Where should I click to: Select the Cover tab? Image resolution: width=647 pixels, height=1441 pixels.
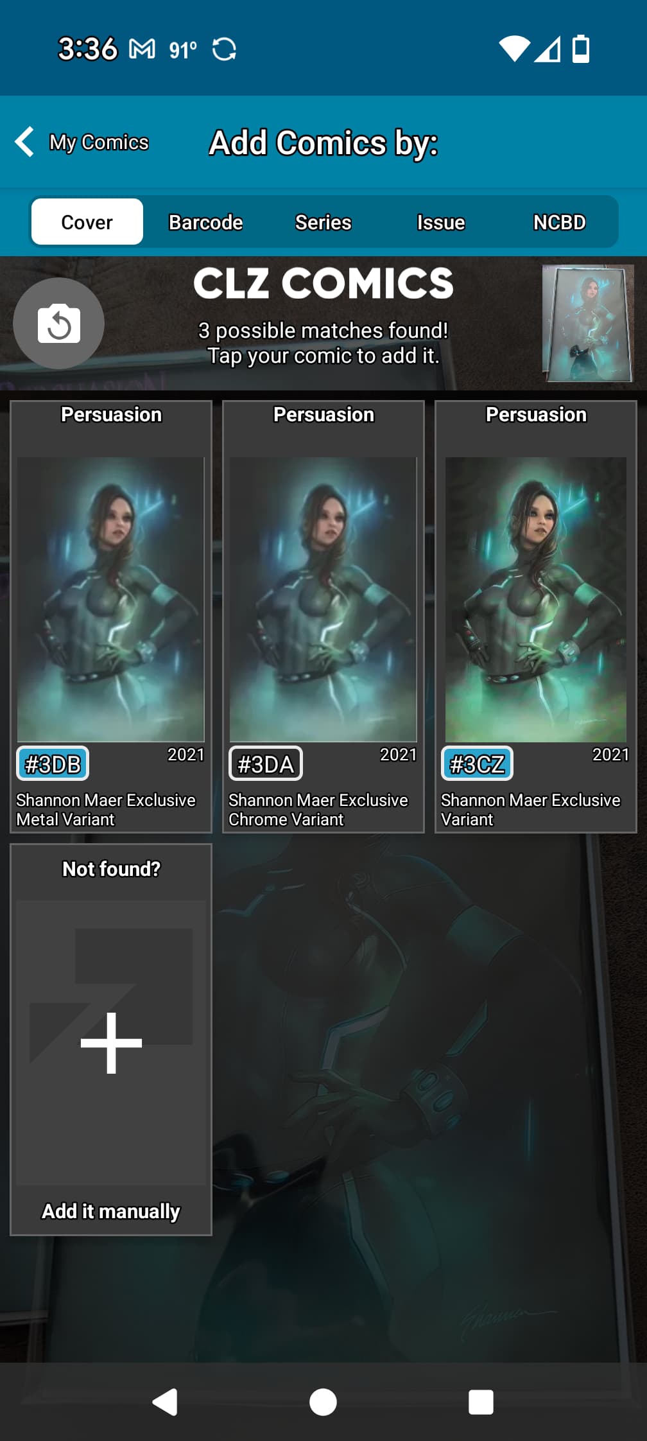click(87, 222)
